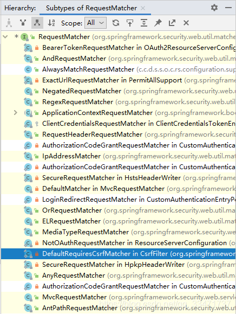Open the Scope dropdown set to All
This screenshot has width=236, height=314.
[x=95, y=23]
